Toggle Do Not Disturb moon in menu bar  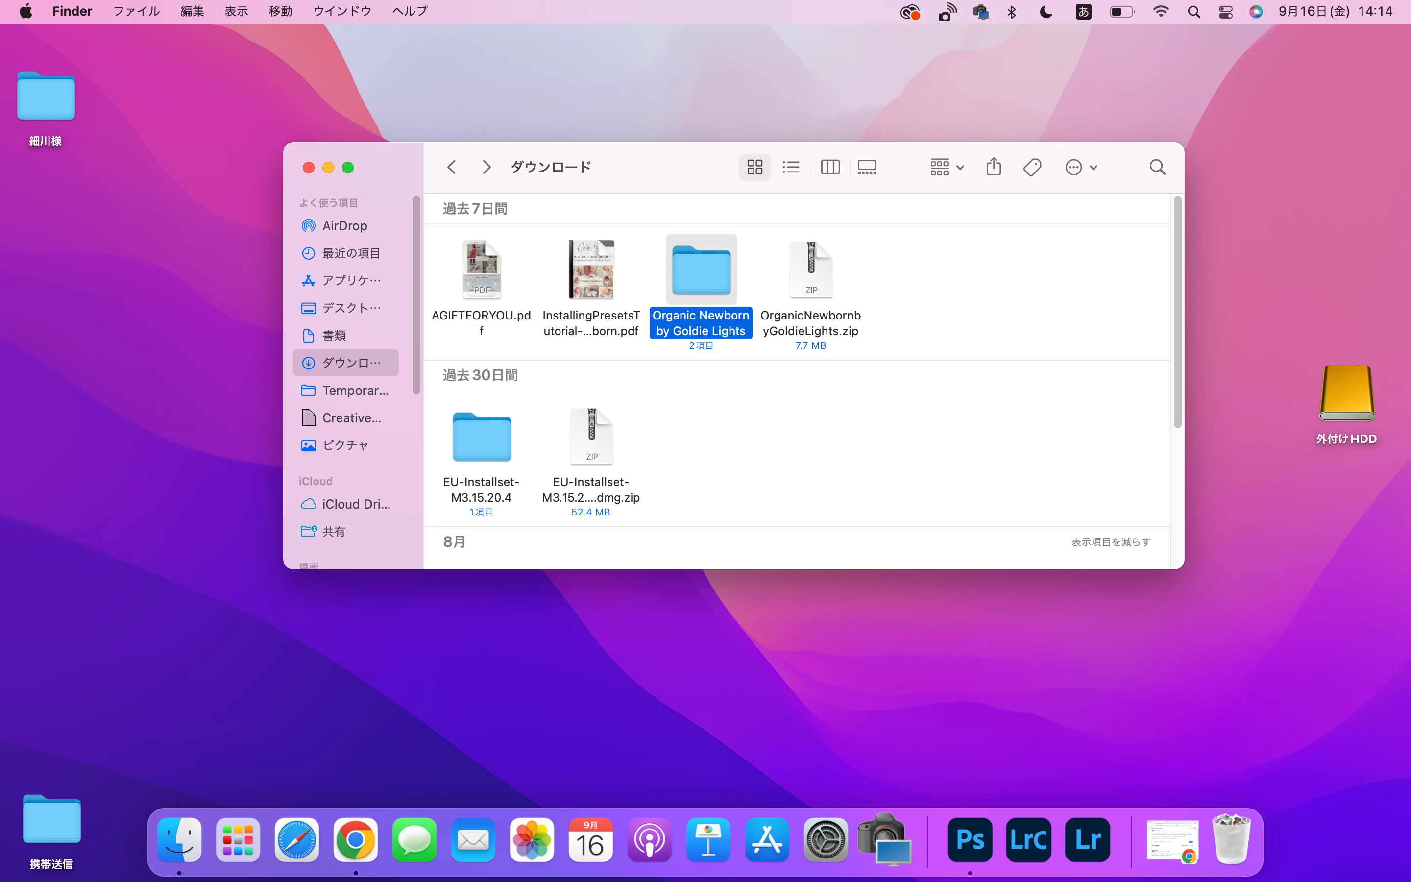pos(1046,12)
